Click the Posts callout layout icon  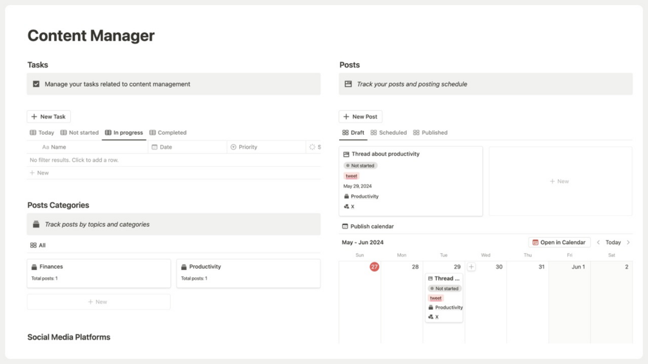(x=348, y=84)
